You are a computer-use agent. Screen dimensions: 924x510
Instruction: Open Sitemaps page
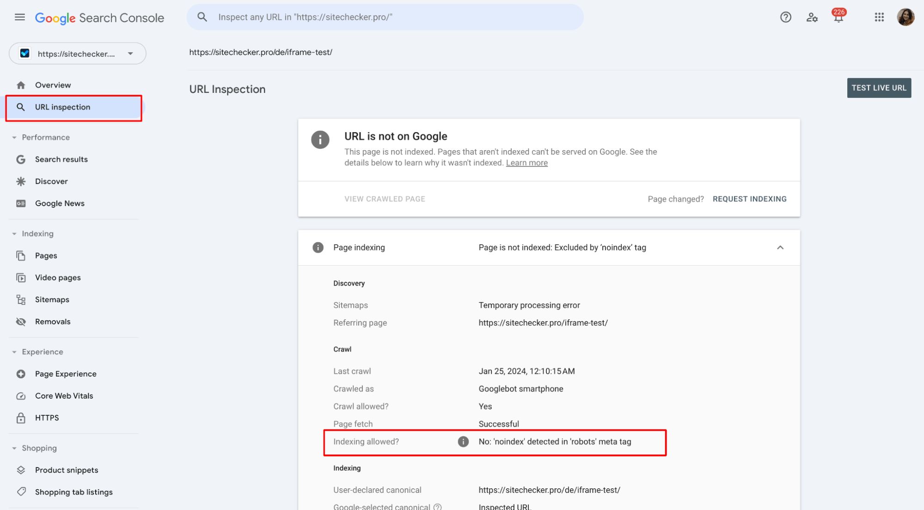(x=52, y=300)
